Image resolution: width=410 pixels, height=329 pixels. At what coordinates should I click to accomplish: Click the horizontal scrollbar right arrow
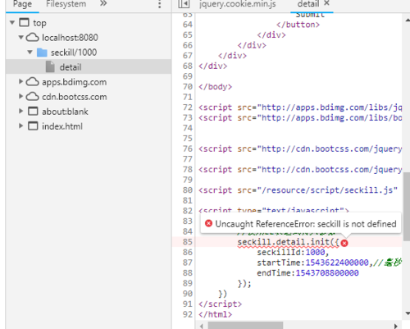coord(396,326)
